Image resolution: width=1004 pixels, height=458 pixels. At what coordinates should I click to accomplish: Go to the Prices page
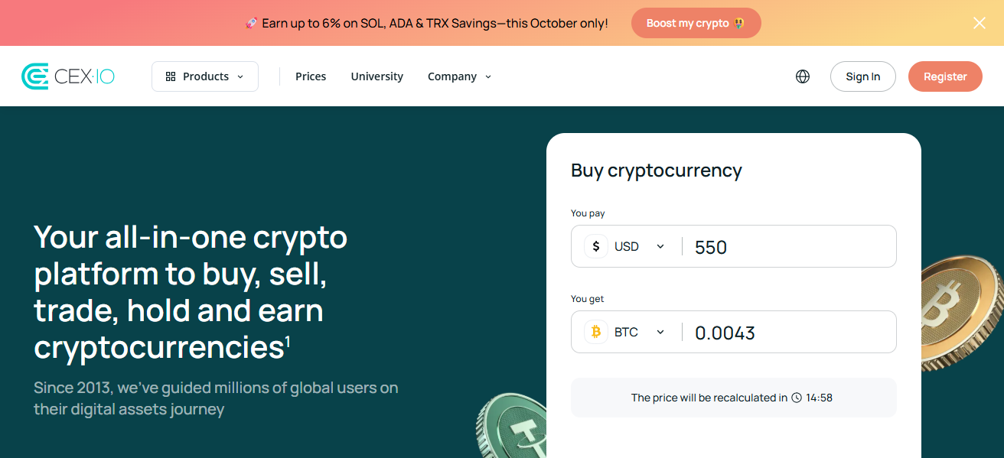pyautogui.click(x=311, y=76)
